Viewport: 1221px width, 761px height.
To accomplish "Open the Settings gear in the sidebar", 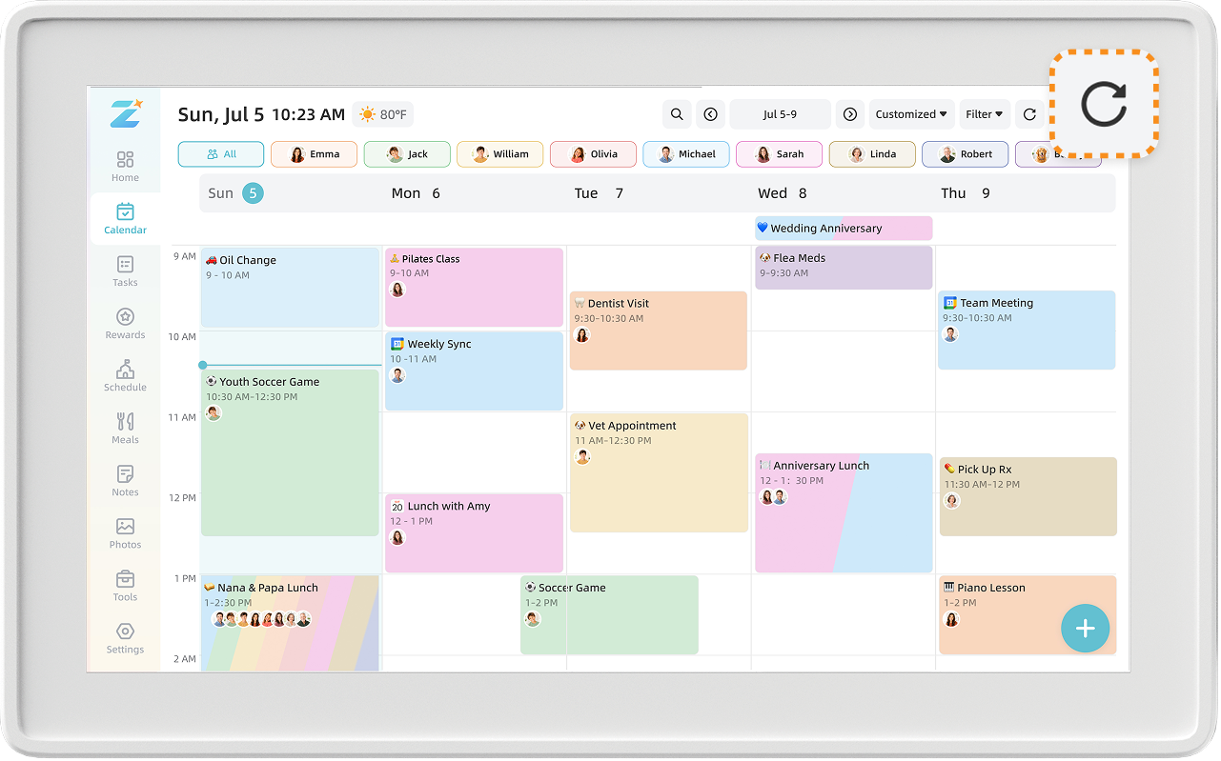I will (x=125, y=638).
